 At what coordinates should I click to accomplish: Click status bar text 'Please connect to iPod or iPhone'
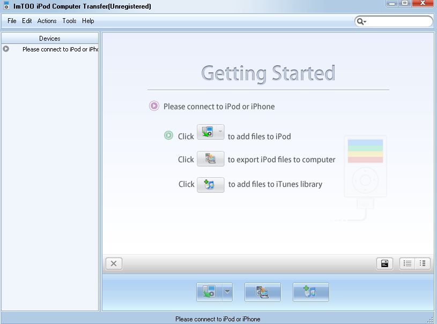218,319
